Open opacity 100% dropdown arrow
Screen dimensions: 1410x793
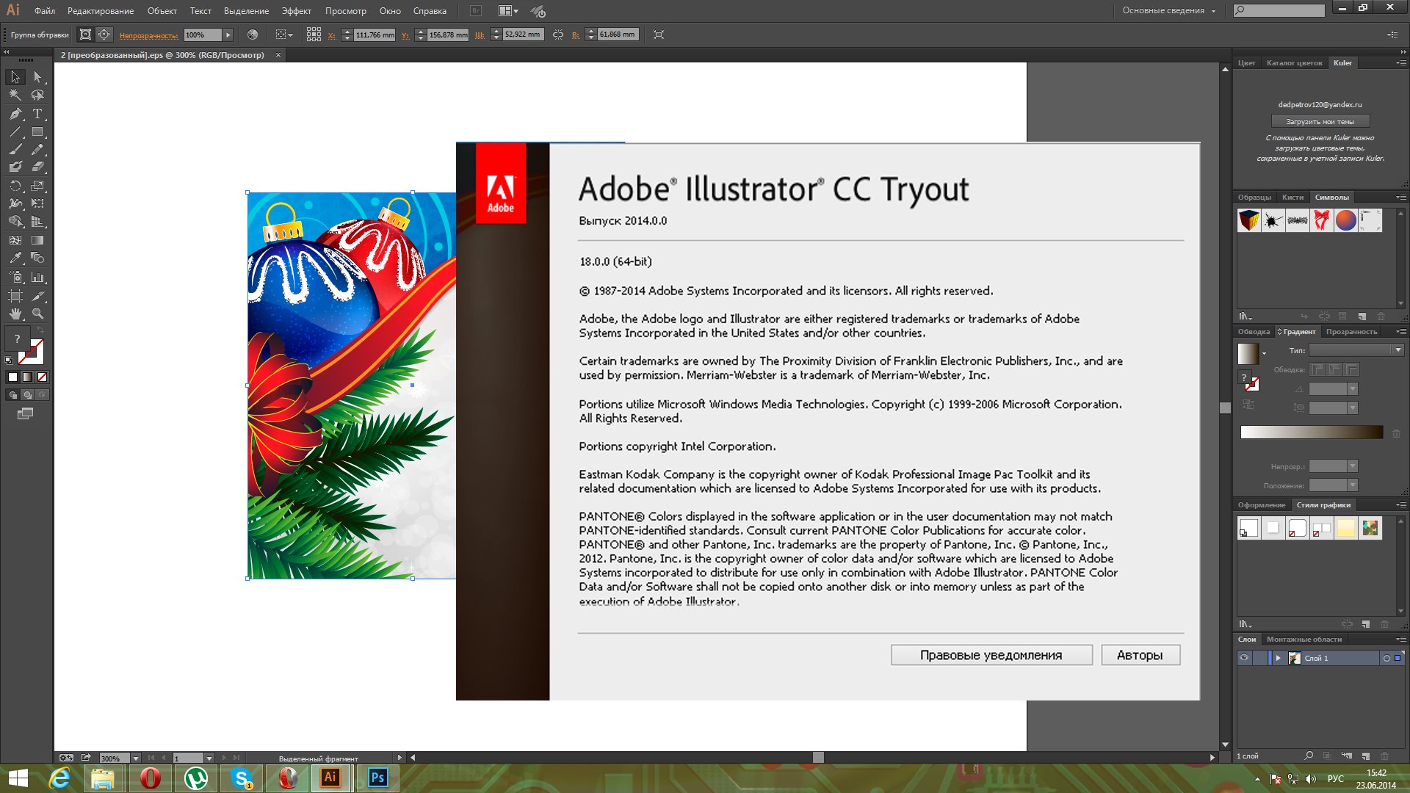coord(228,35)
